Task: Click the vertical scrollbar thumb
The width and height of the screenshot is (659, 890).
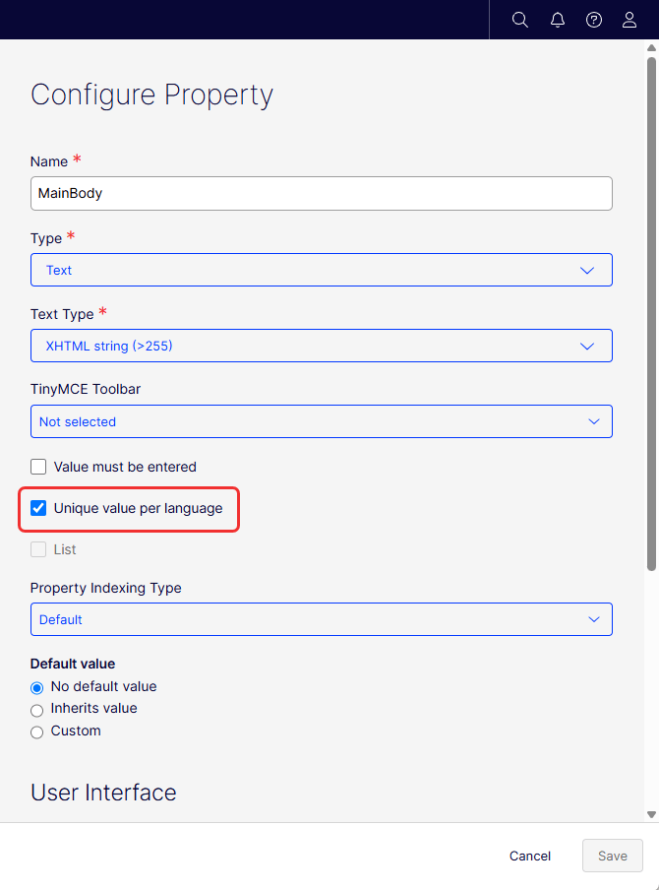Action: (x=651, y=315)
